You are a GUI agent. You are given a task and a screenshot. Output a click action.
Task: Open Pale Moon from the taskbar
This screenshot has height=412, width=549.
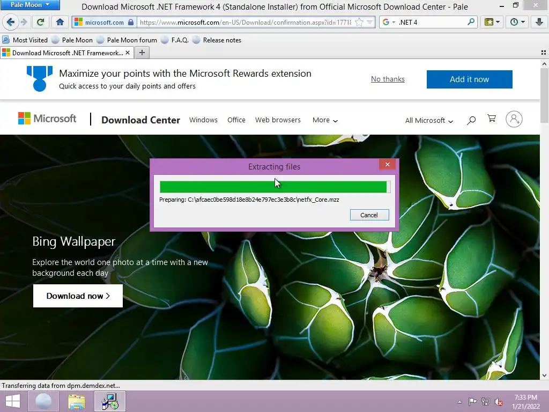(x=43, y=401)
